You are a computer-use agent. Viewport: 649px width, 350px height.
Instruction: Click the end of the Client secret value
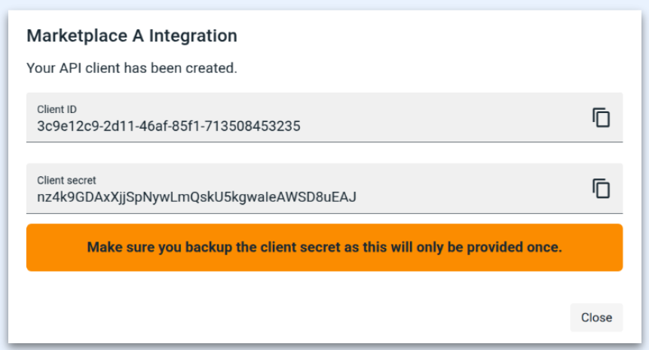click(x=355, y=197)
